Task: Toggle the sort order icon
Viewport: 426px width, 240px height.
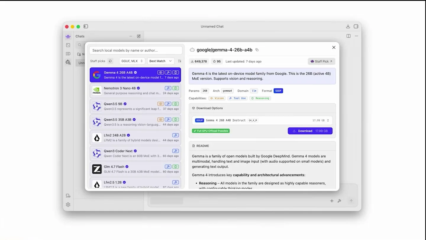Action: click(x=180, y=61)
